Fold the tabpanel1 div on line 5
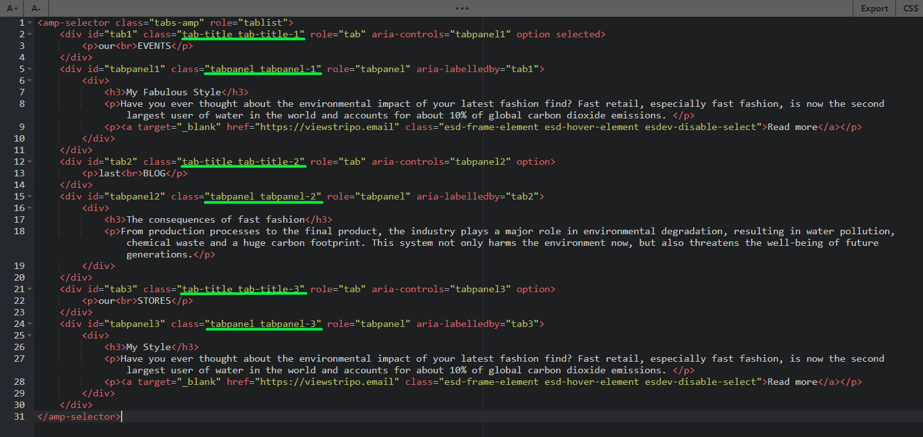This screenshot has width=923, height=437. pyautogui.click(x=30, y=70)
